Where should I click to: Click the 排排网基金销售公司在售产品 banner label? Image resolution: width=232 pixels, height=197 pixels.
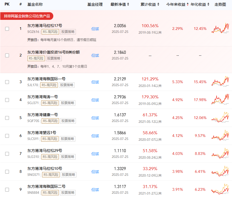coord(27,16)
